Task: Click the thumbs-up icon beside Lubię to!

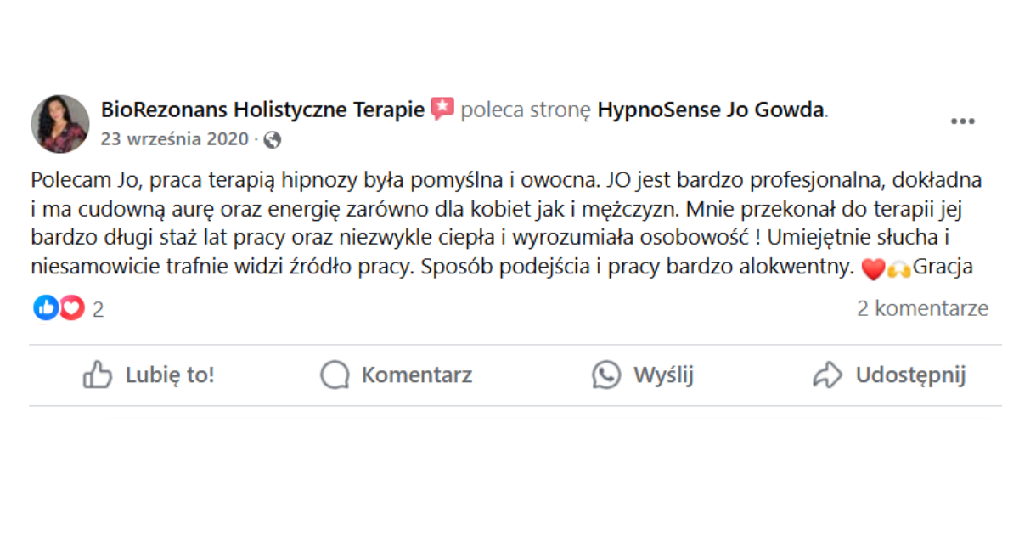Action: point(98,374)
